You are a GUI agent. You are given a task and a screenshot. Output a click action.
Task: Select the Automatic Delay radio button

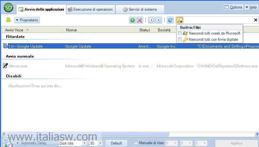pyautogui.click(x=18, y=143)
